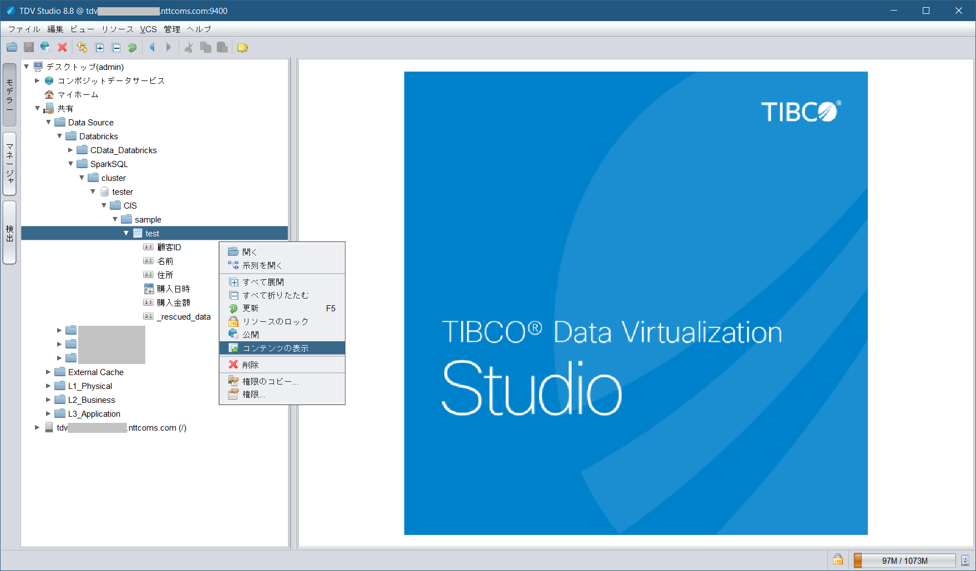
Task: Collapse the tester database node
Action: click(x=93, y=191)
